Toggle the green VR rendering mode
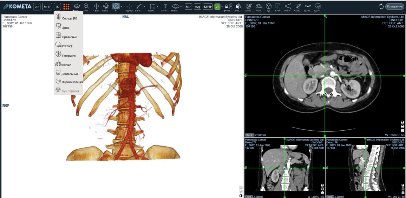 coord(218,6)
